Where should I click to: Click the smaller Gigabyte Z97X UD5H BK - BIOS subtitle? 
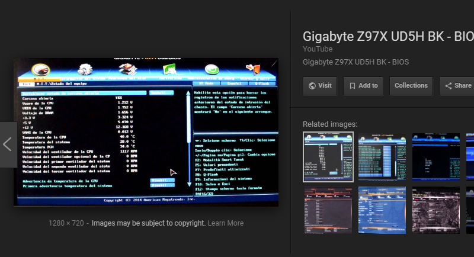tap(356, 62)
